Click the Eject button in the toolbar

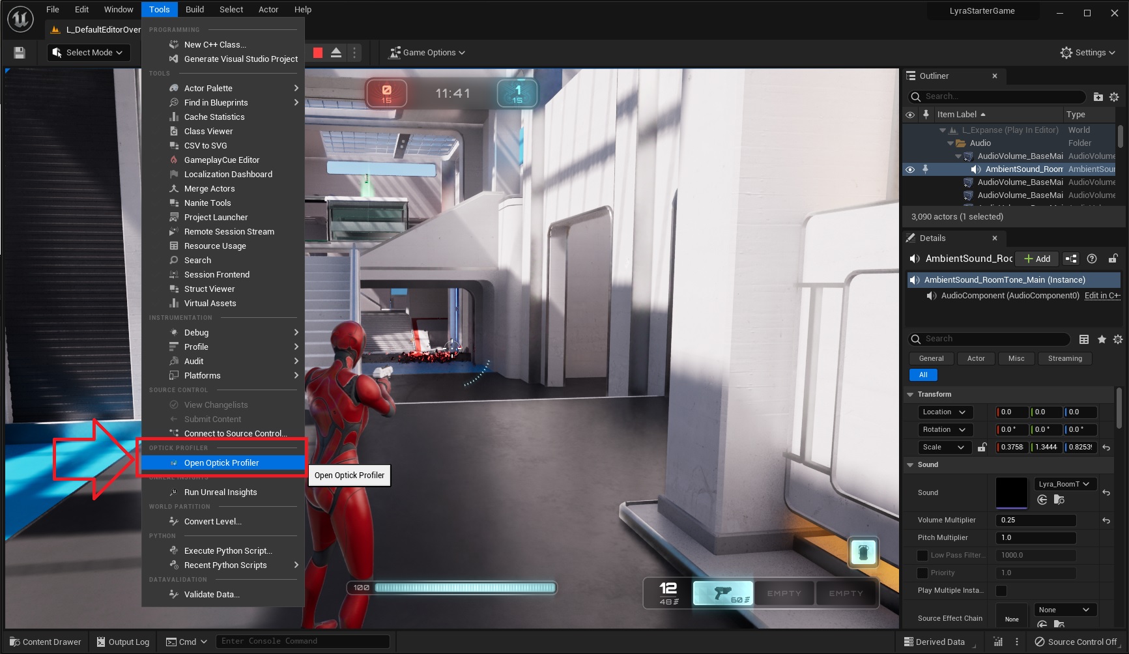pyautogui.click(x=336, y=53)
